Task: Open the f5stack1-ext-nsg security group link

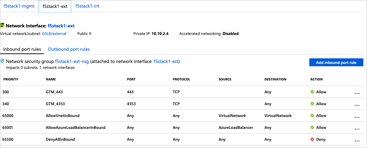Action: coord(72,61)
